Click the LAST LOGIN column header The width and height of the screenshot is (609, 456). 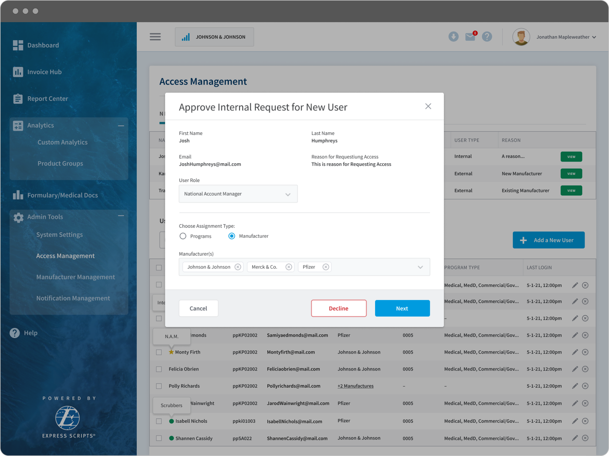[x=539, y=268]
